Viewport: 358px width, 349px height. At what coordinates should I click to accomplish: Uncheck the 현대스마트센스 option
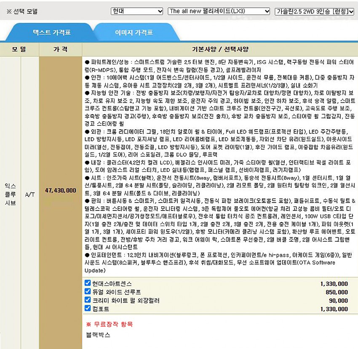click(88, 283)
